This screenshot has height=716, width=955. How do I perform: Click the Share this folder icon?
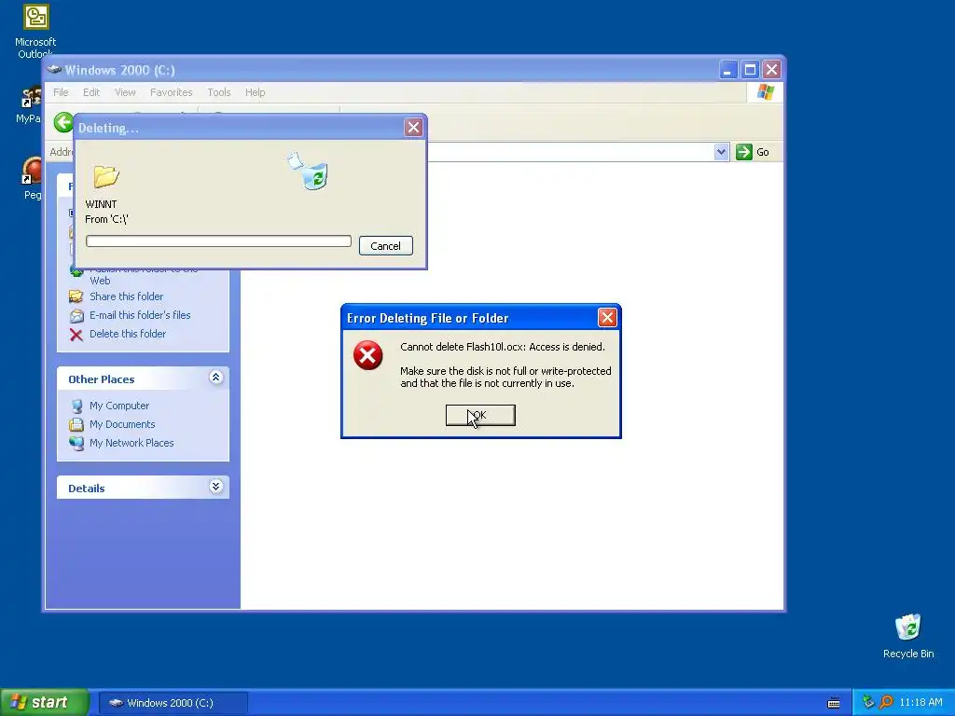[76, 296]
